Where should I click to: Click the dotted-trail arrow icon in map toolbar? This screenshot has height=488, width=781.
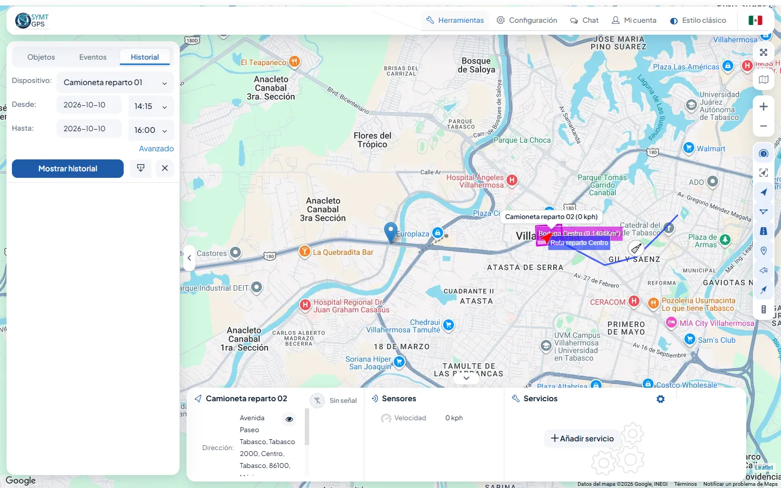(764, 290)
